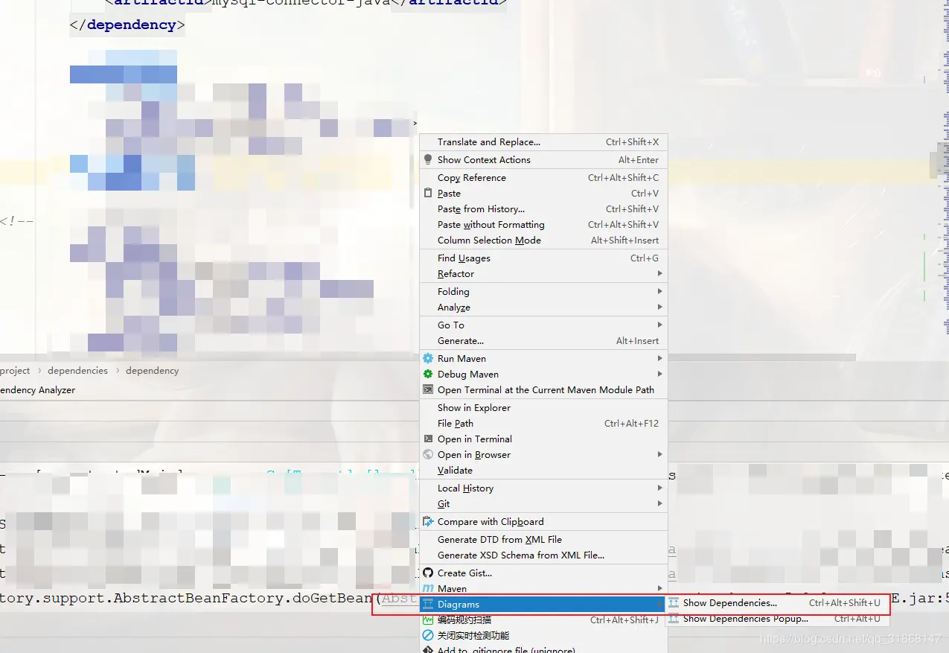This screenshot has width=949, height=653.
Task: Click the green icon for 编码规约扫描
Action: tap(428, 619)
